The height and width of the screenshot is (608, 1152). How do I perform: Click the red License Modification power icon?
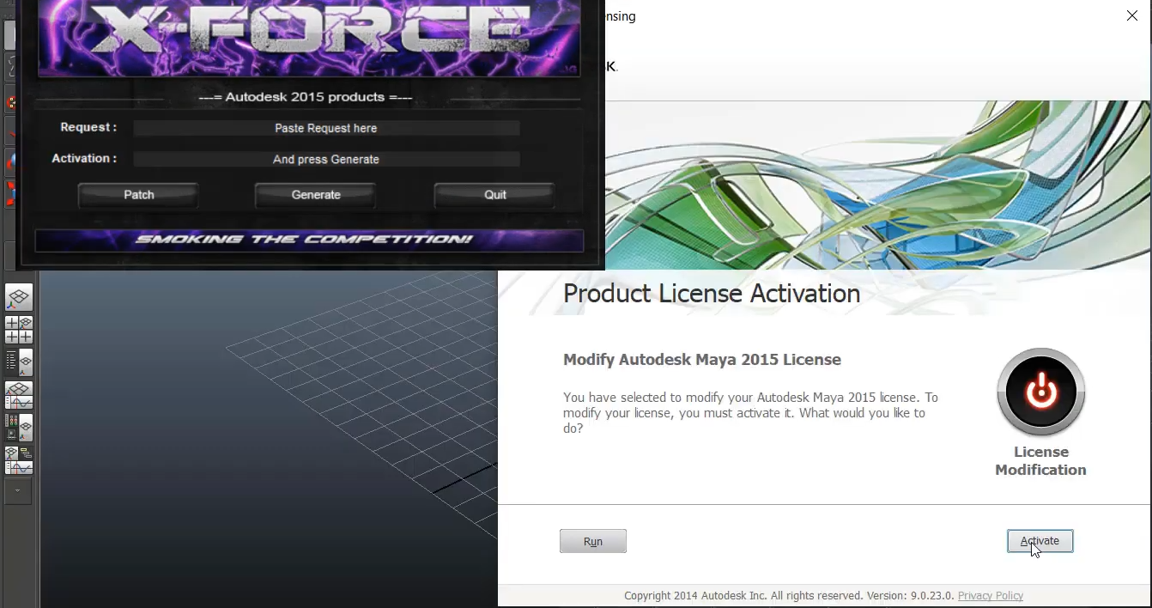[x=1040, y=392]
